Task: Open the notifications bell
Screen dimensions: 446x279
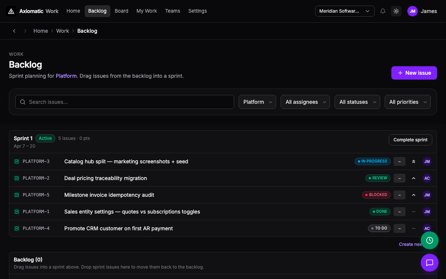Action: [383, 11]
